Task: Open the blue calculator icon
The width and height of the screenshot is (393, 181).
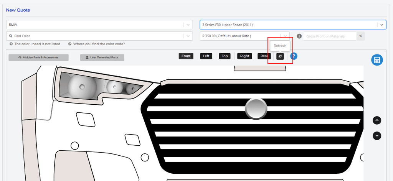Action: (377, 60)
